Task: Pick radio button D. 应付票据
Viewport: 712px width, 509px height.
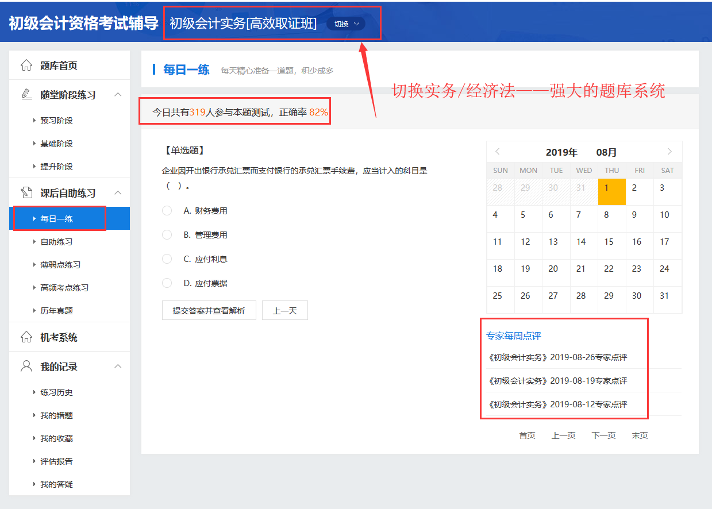Action: click(x=167, y=283)
